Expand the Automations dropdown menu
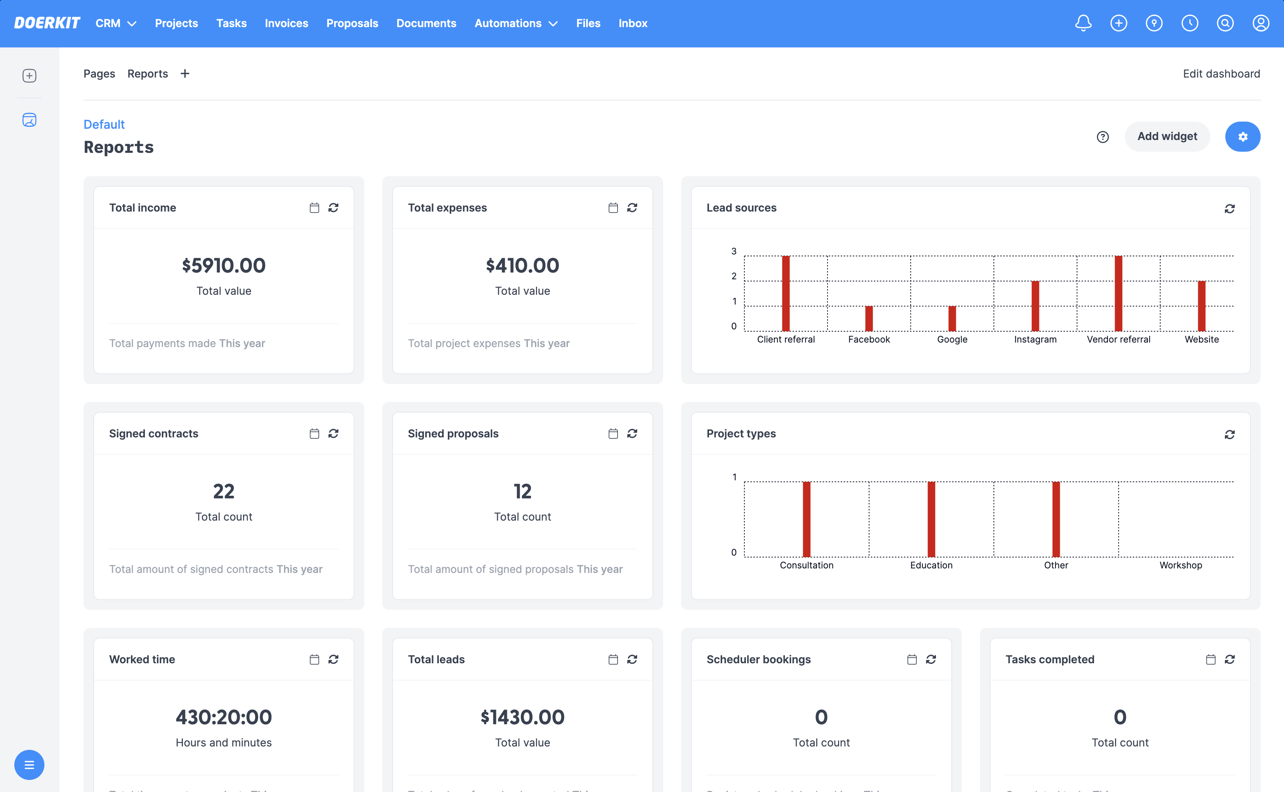Image resolution: width=1284 pixels, height=792 pixels. click(x=516, y=23)
